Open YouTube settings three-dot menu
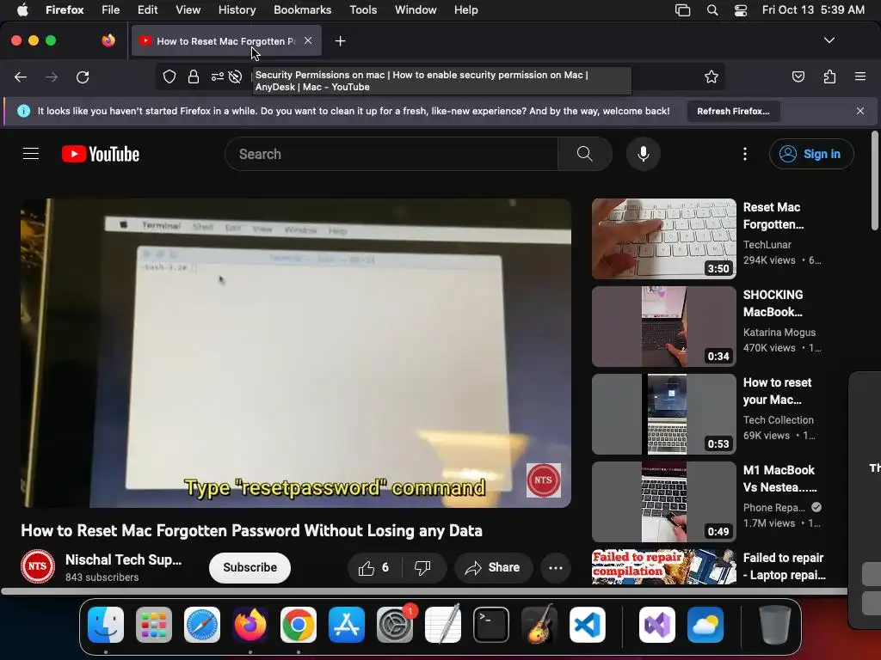Image resolution: width=881 pixels, height=660 pixels. pos(745,154)
